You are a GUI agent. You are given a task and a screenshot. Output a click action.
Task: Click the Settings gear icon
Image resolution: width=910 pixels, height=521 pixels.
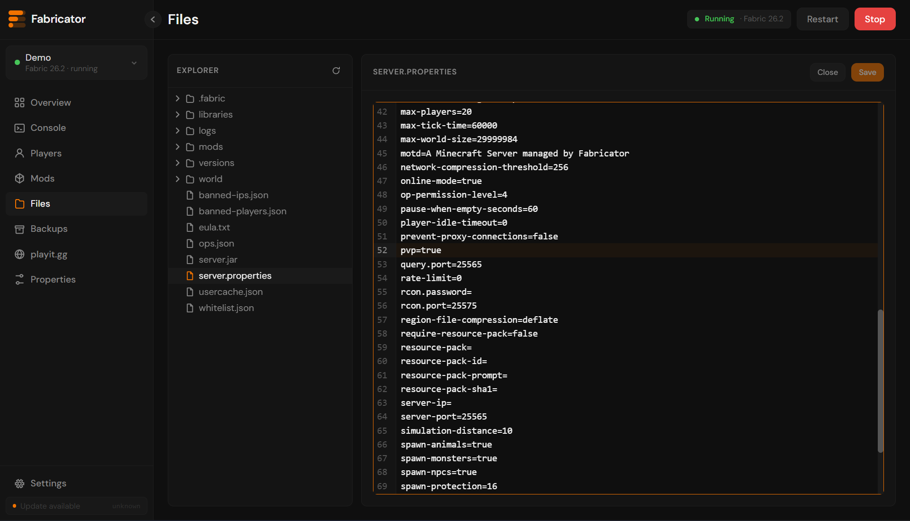coord(19,484)
